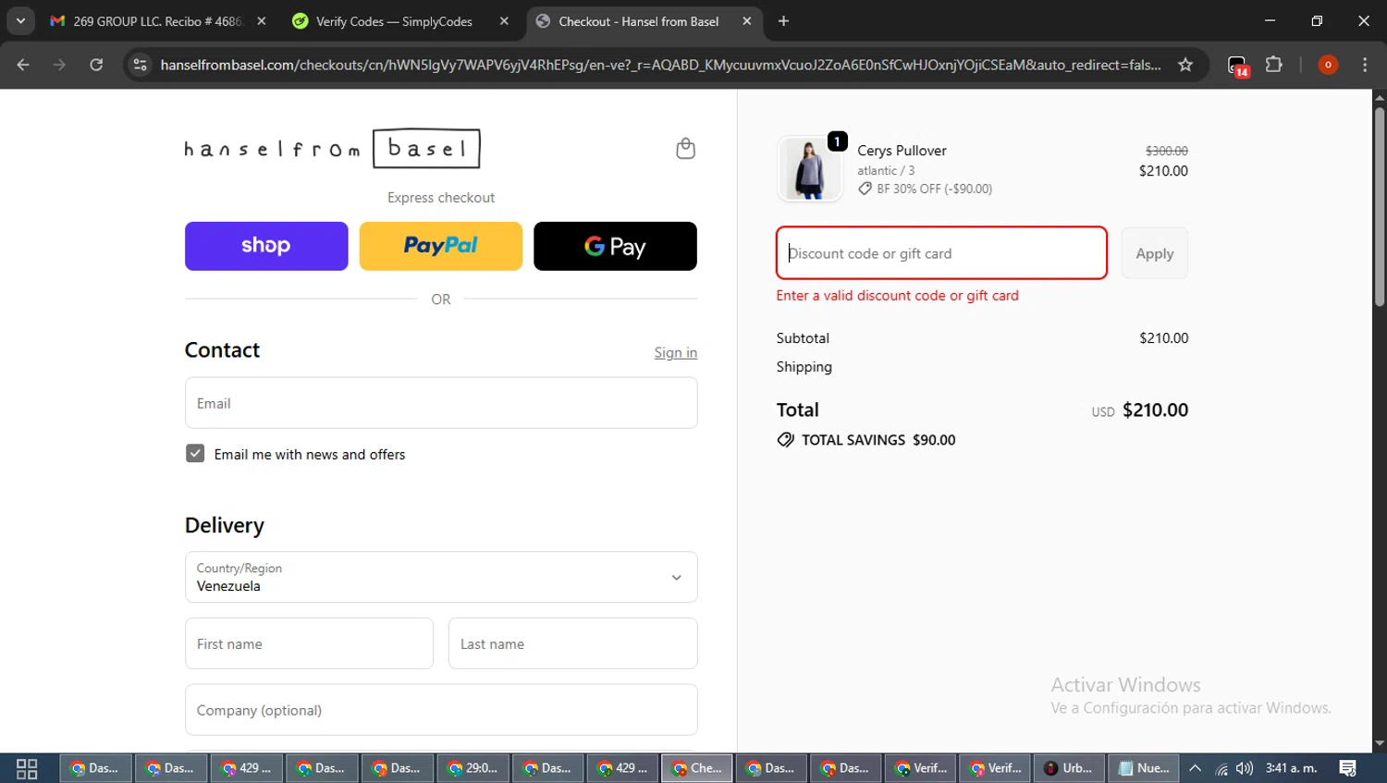
Task: Select the Google Pay button
Action: click(x=615, y=246)
